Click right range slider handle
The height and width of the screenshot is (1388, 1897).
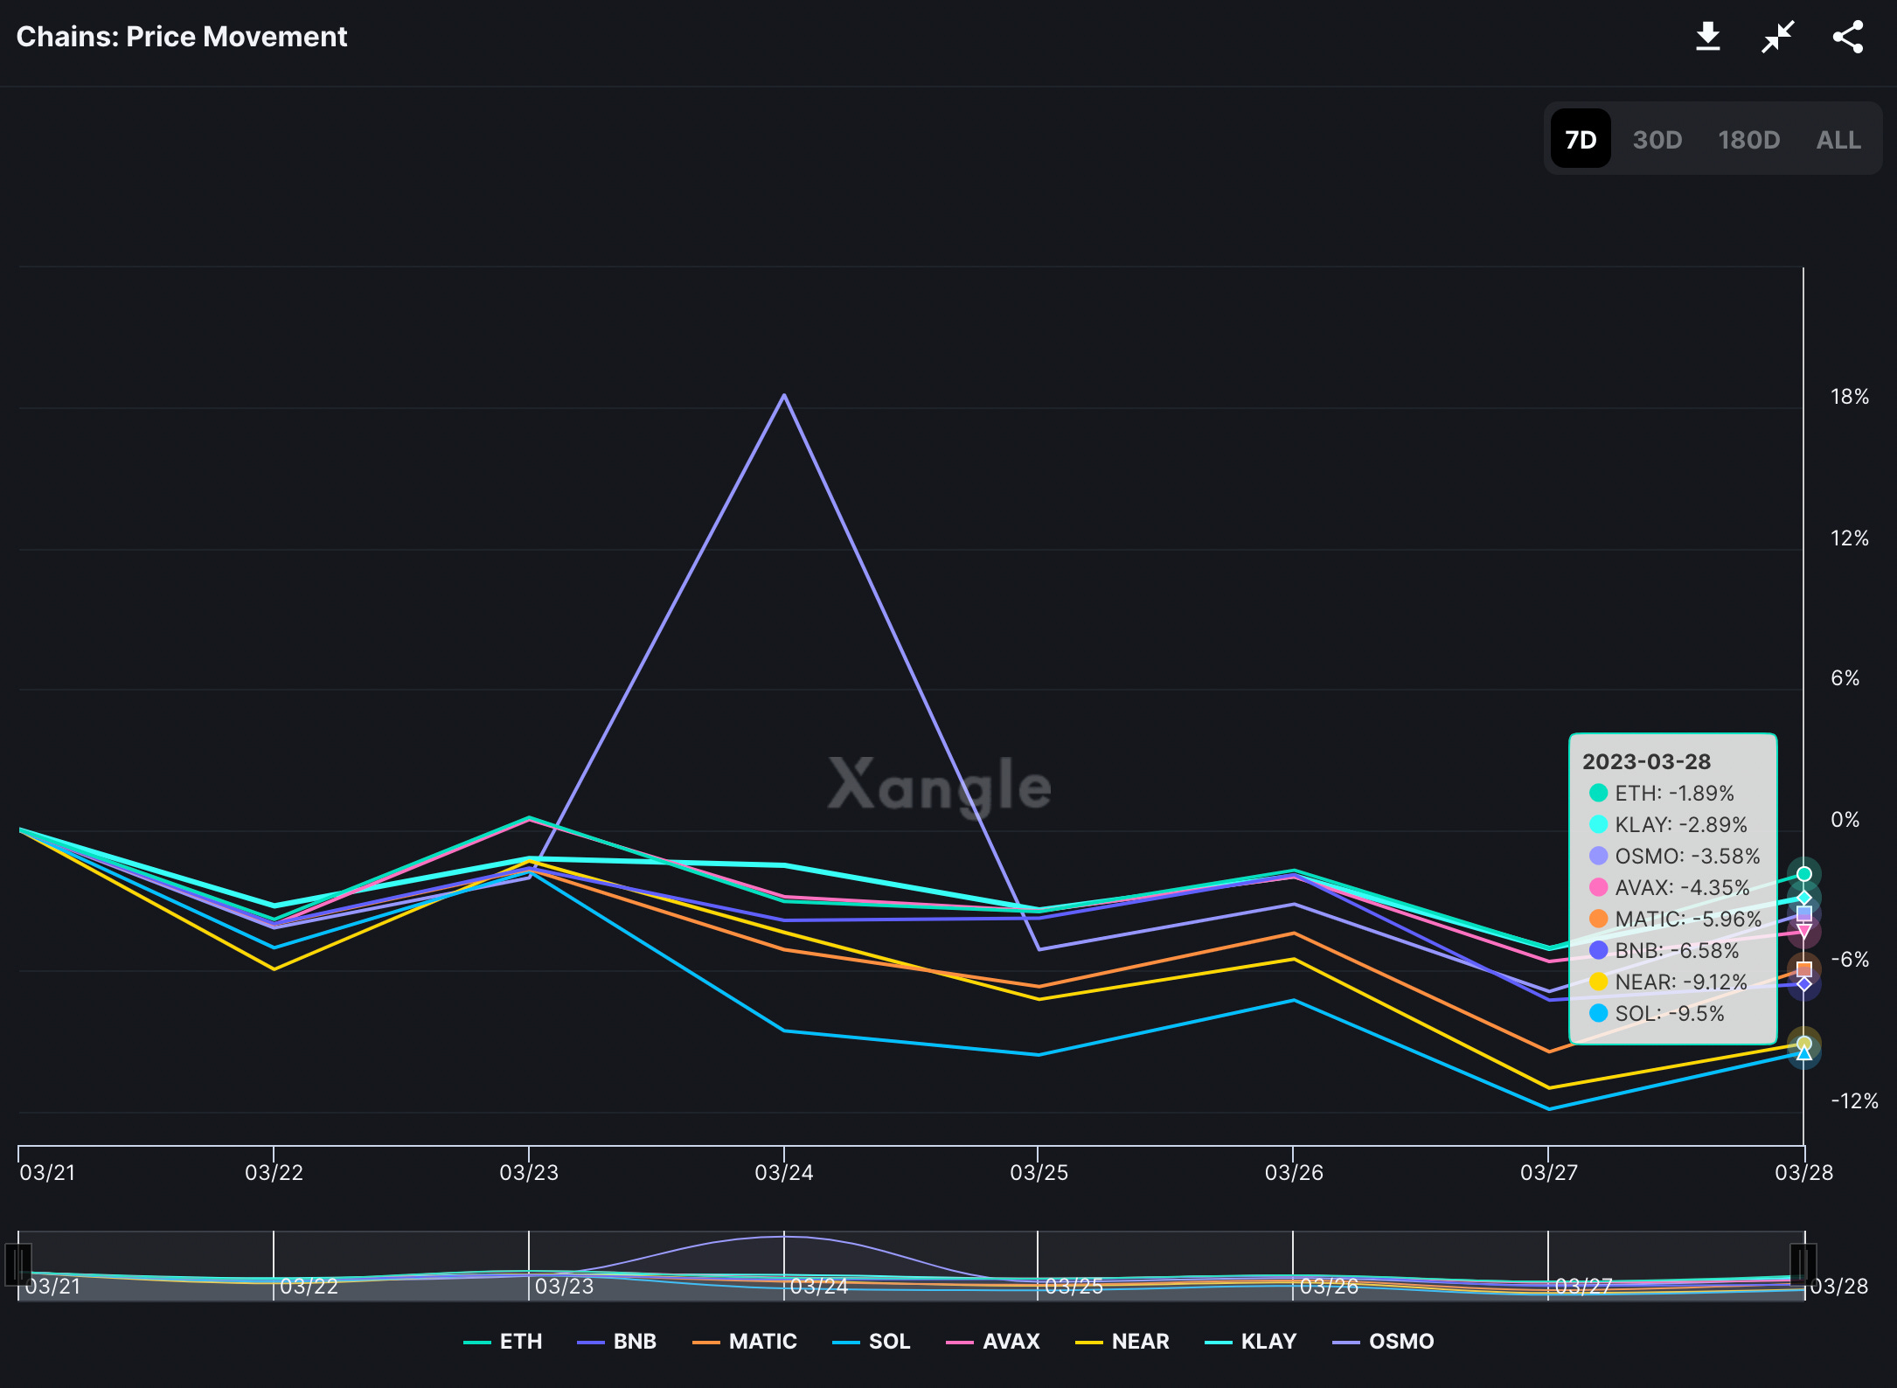[x=1803, y=1264]
